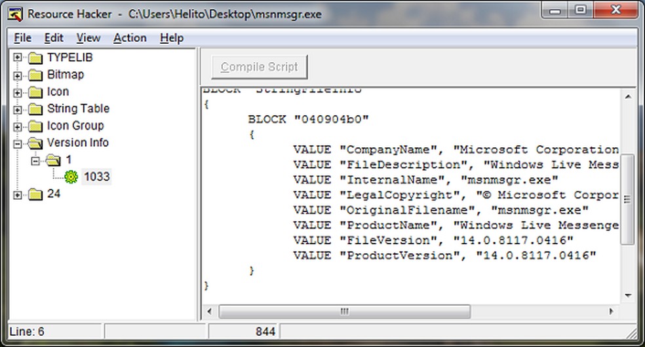Image resolution: width=645 pixels, height=347 pixels.
Task: Close the Resource Hacker window
Action: point(616,10)
